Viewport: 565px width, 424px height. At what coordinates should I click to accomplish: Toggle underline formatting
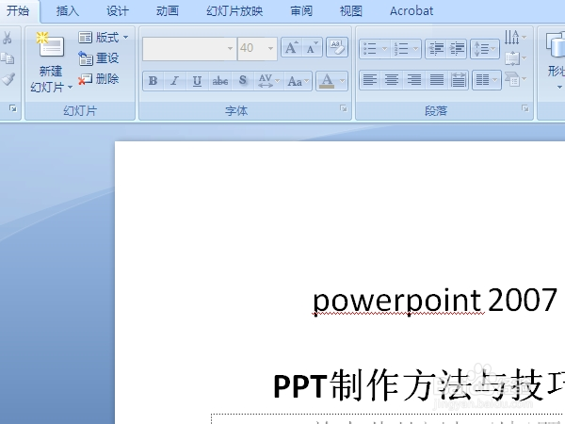(197, 81)
